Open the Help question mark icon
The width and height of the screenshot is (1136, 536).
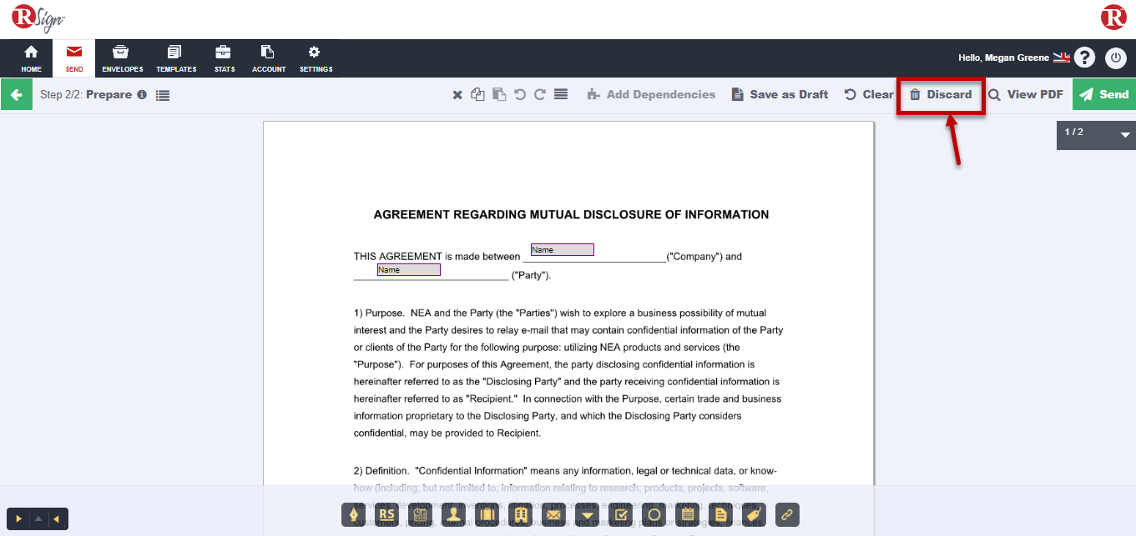tap(1084, 58)
